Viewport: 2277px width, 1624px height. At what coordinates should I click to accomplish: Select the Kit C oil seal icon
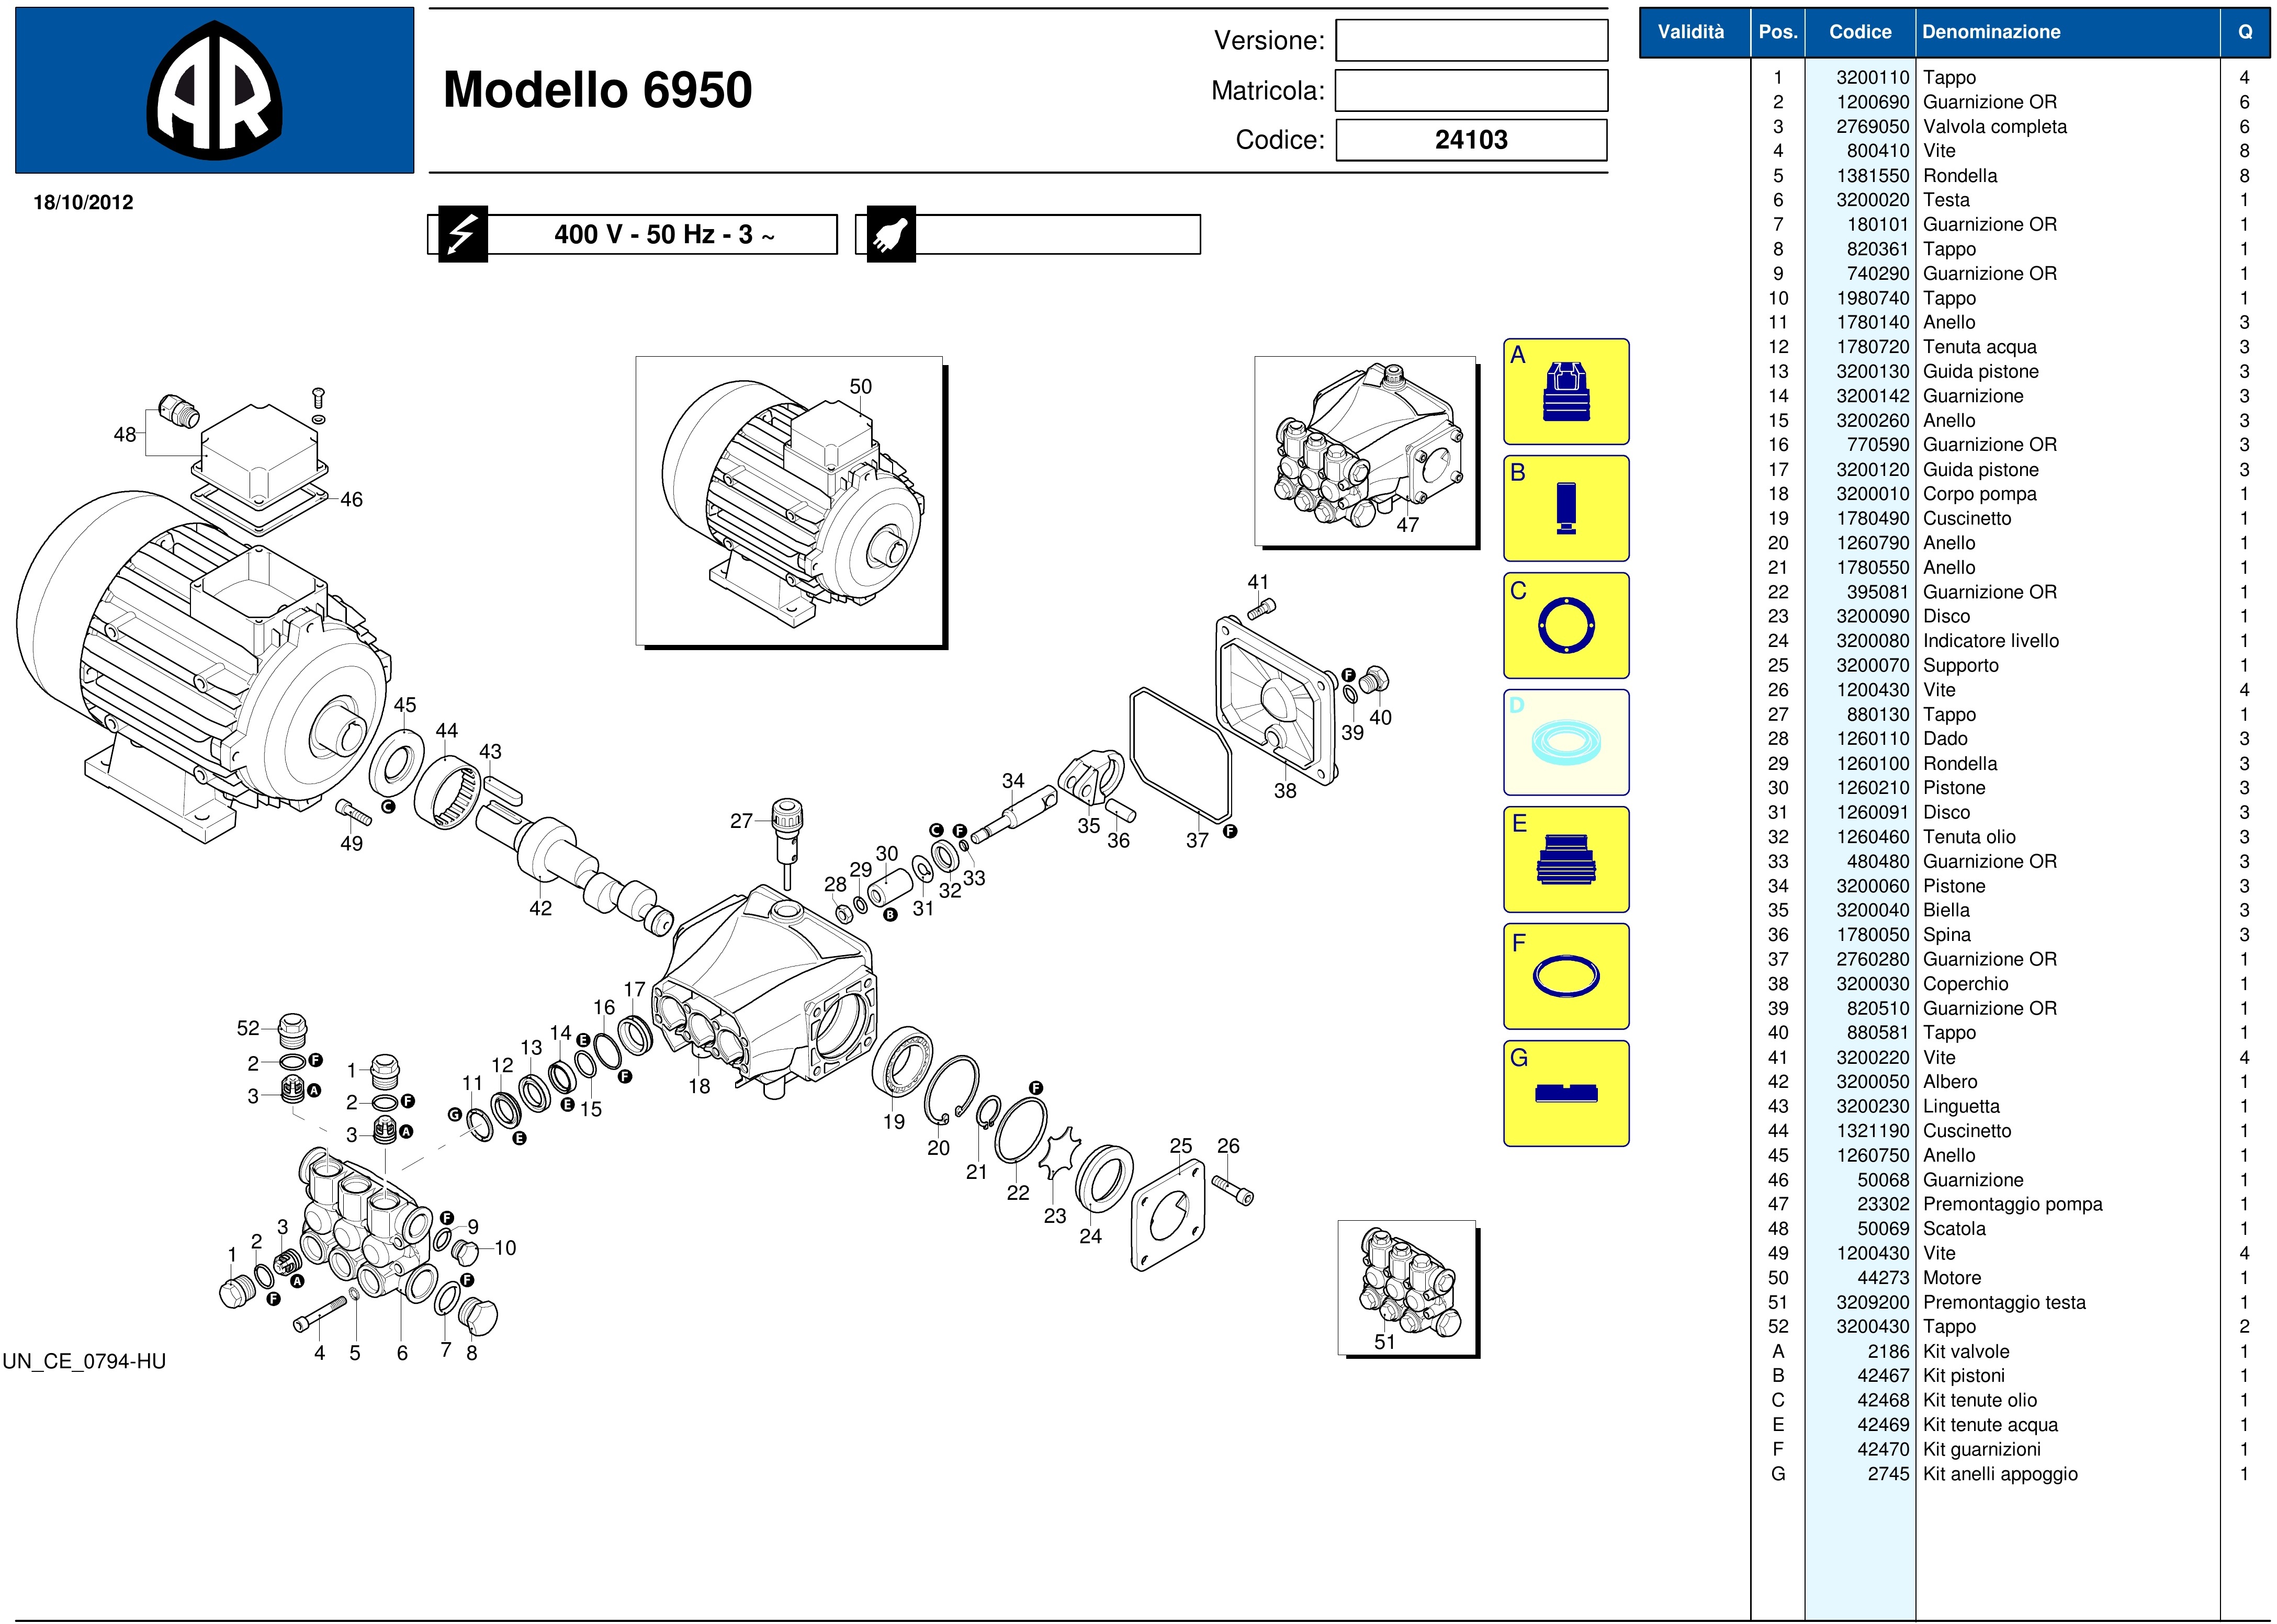pyautogui.click(x=1565, y=626)
